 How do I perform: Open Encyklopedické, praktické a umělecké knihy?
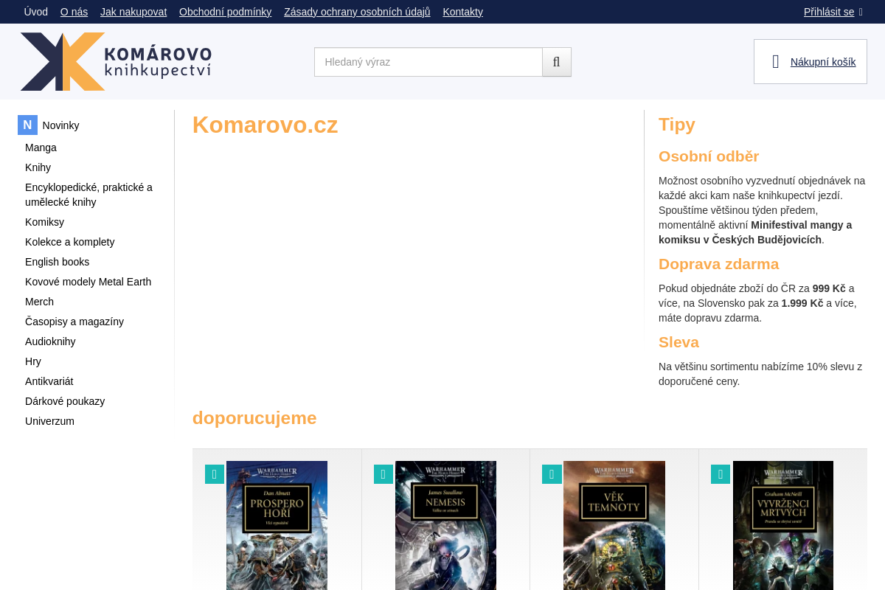coord(89,195)
